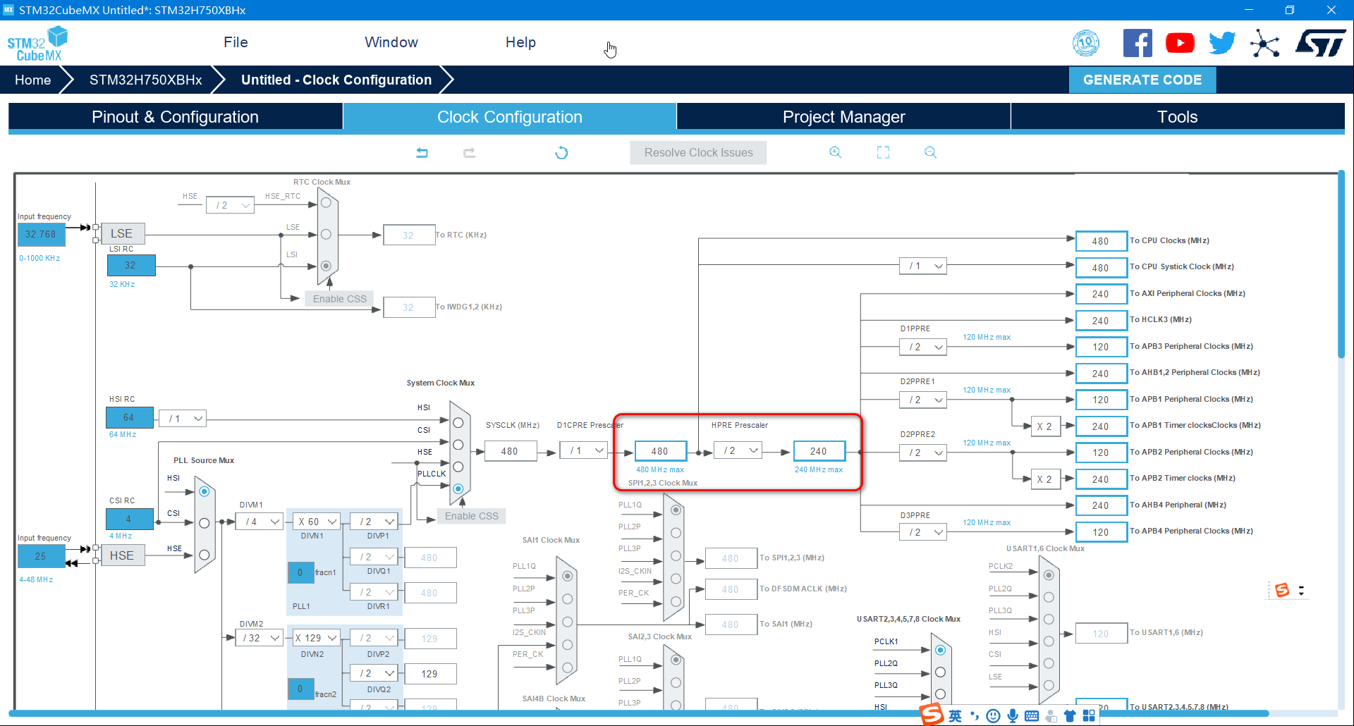Image resolution: width=1354 pixels, height=726 pixels.
Task: Select HSI in System Clock Mux
Action: pos(458,423)
